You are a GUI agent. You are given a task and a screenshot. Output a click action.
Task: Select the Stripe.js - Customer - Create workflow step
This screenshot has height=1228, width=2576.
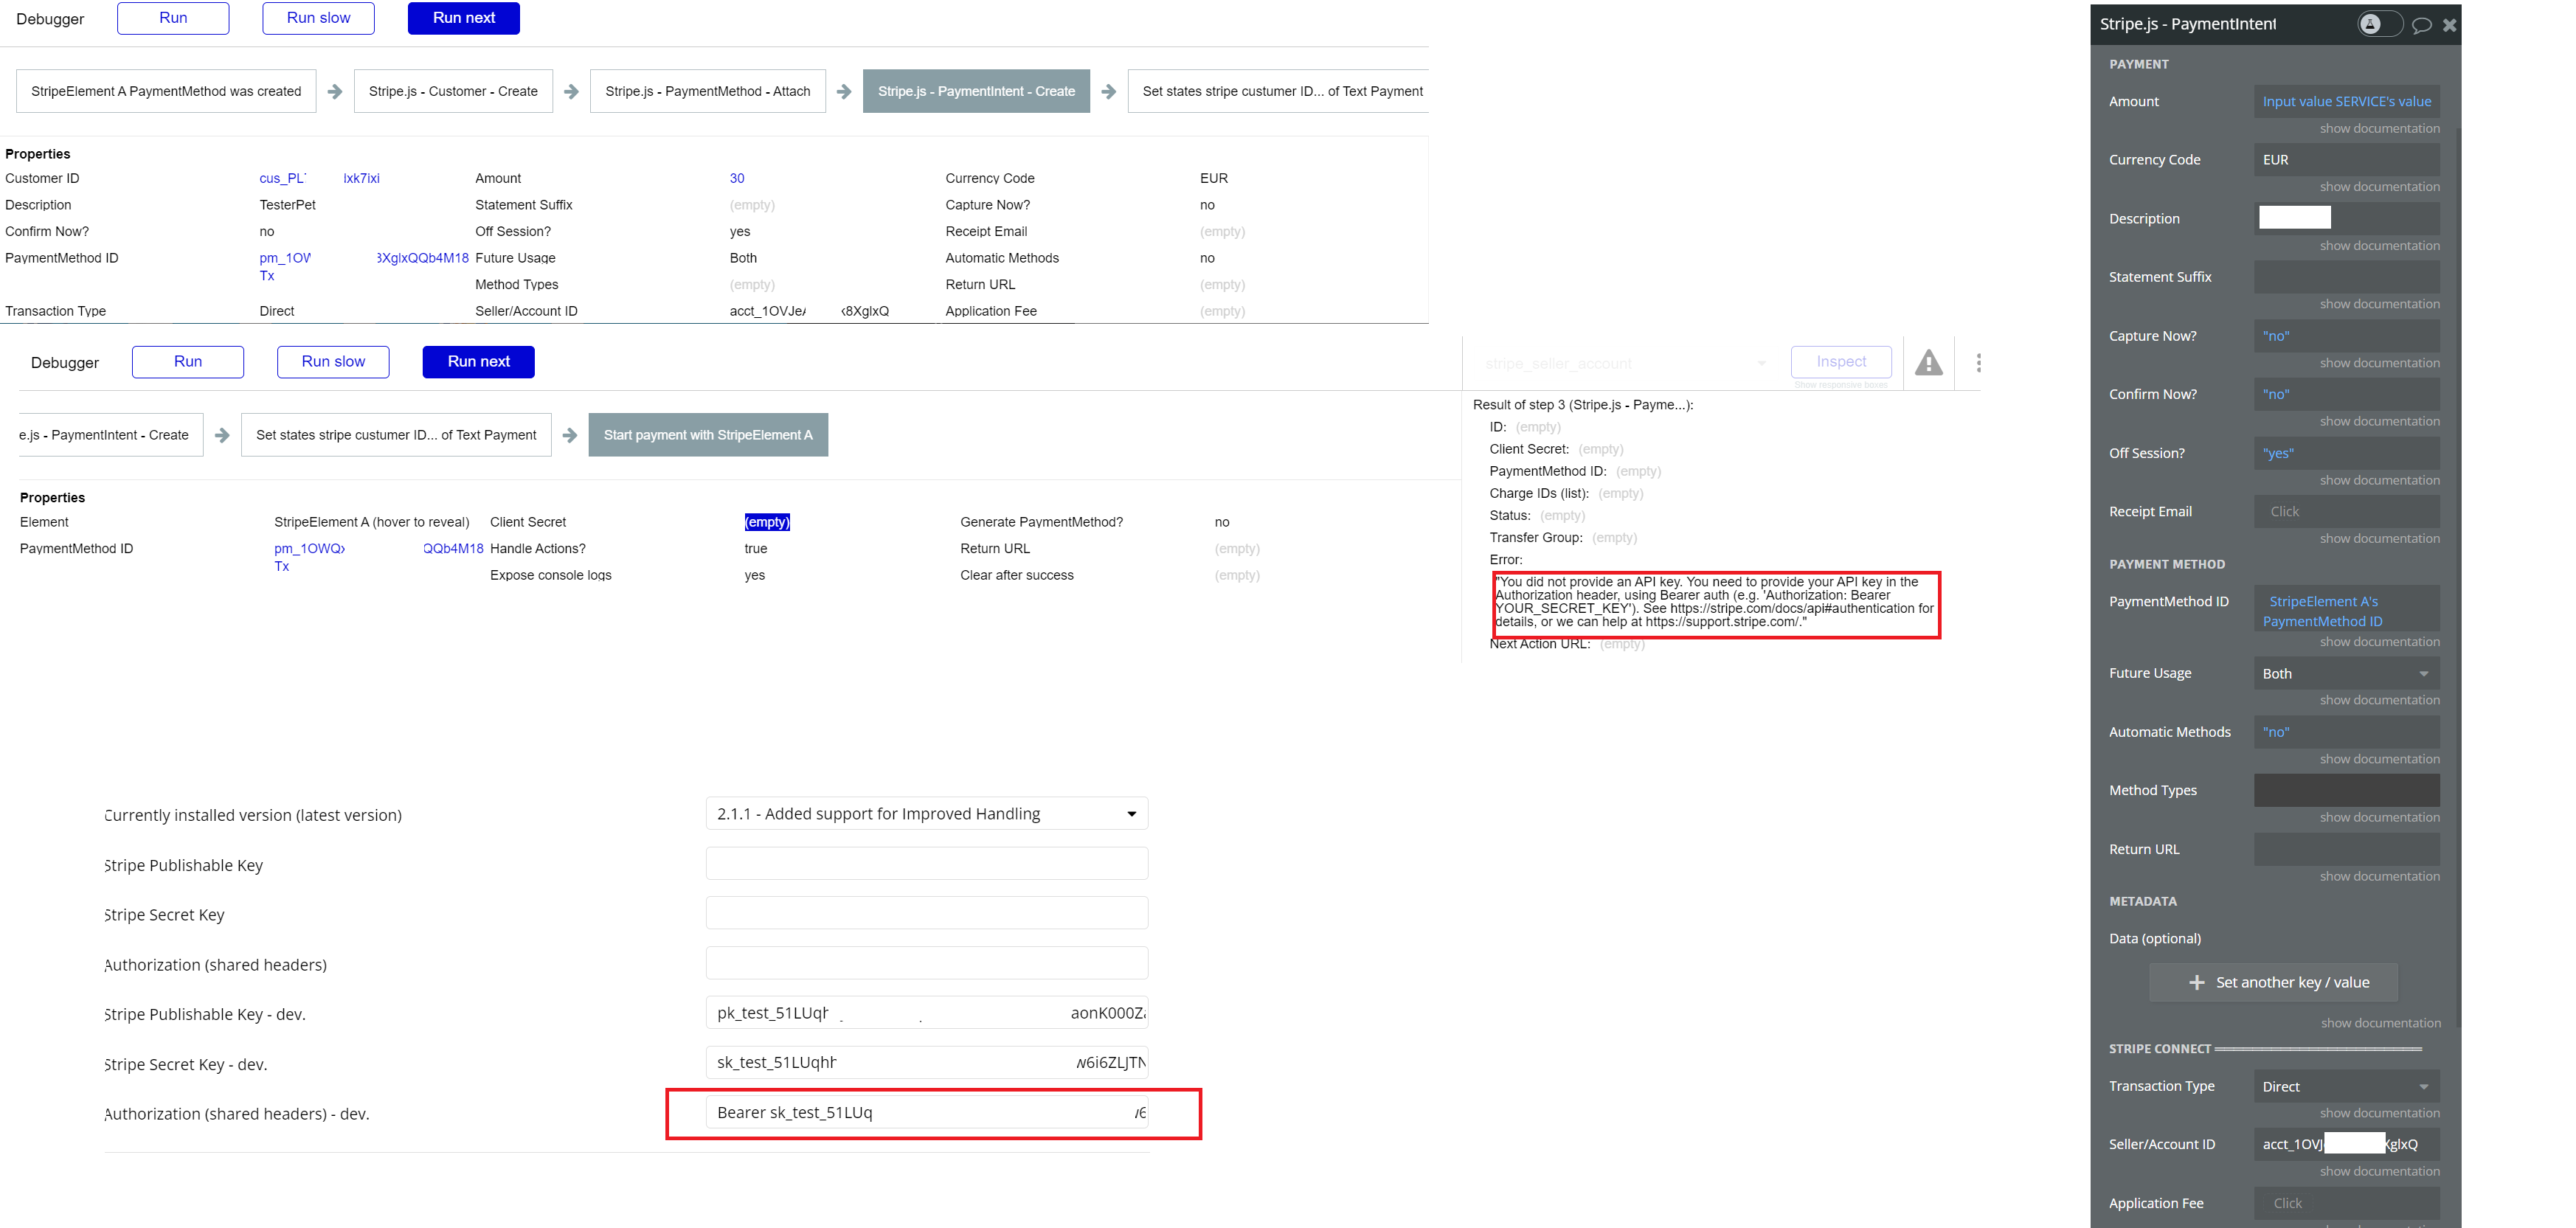(x=452, y=90)
